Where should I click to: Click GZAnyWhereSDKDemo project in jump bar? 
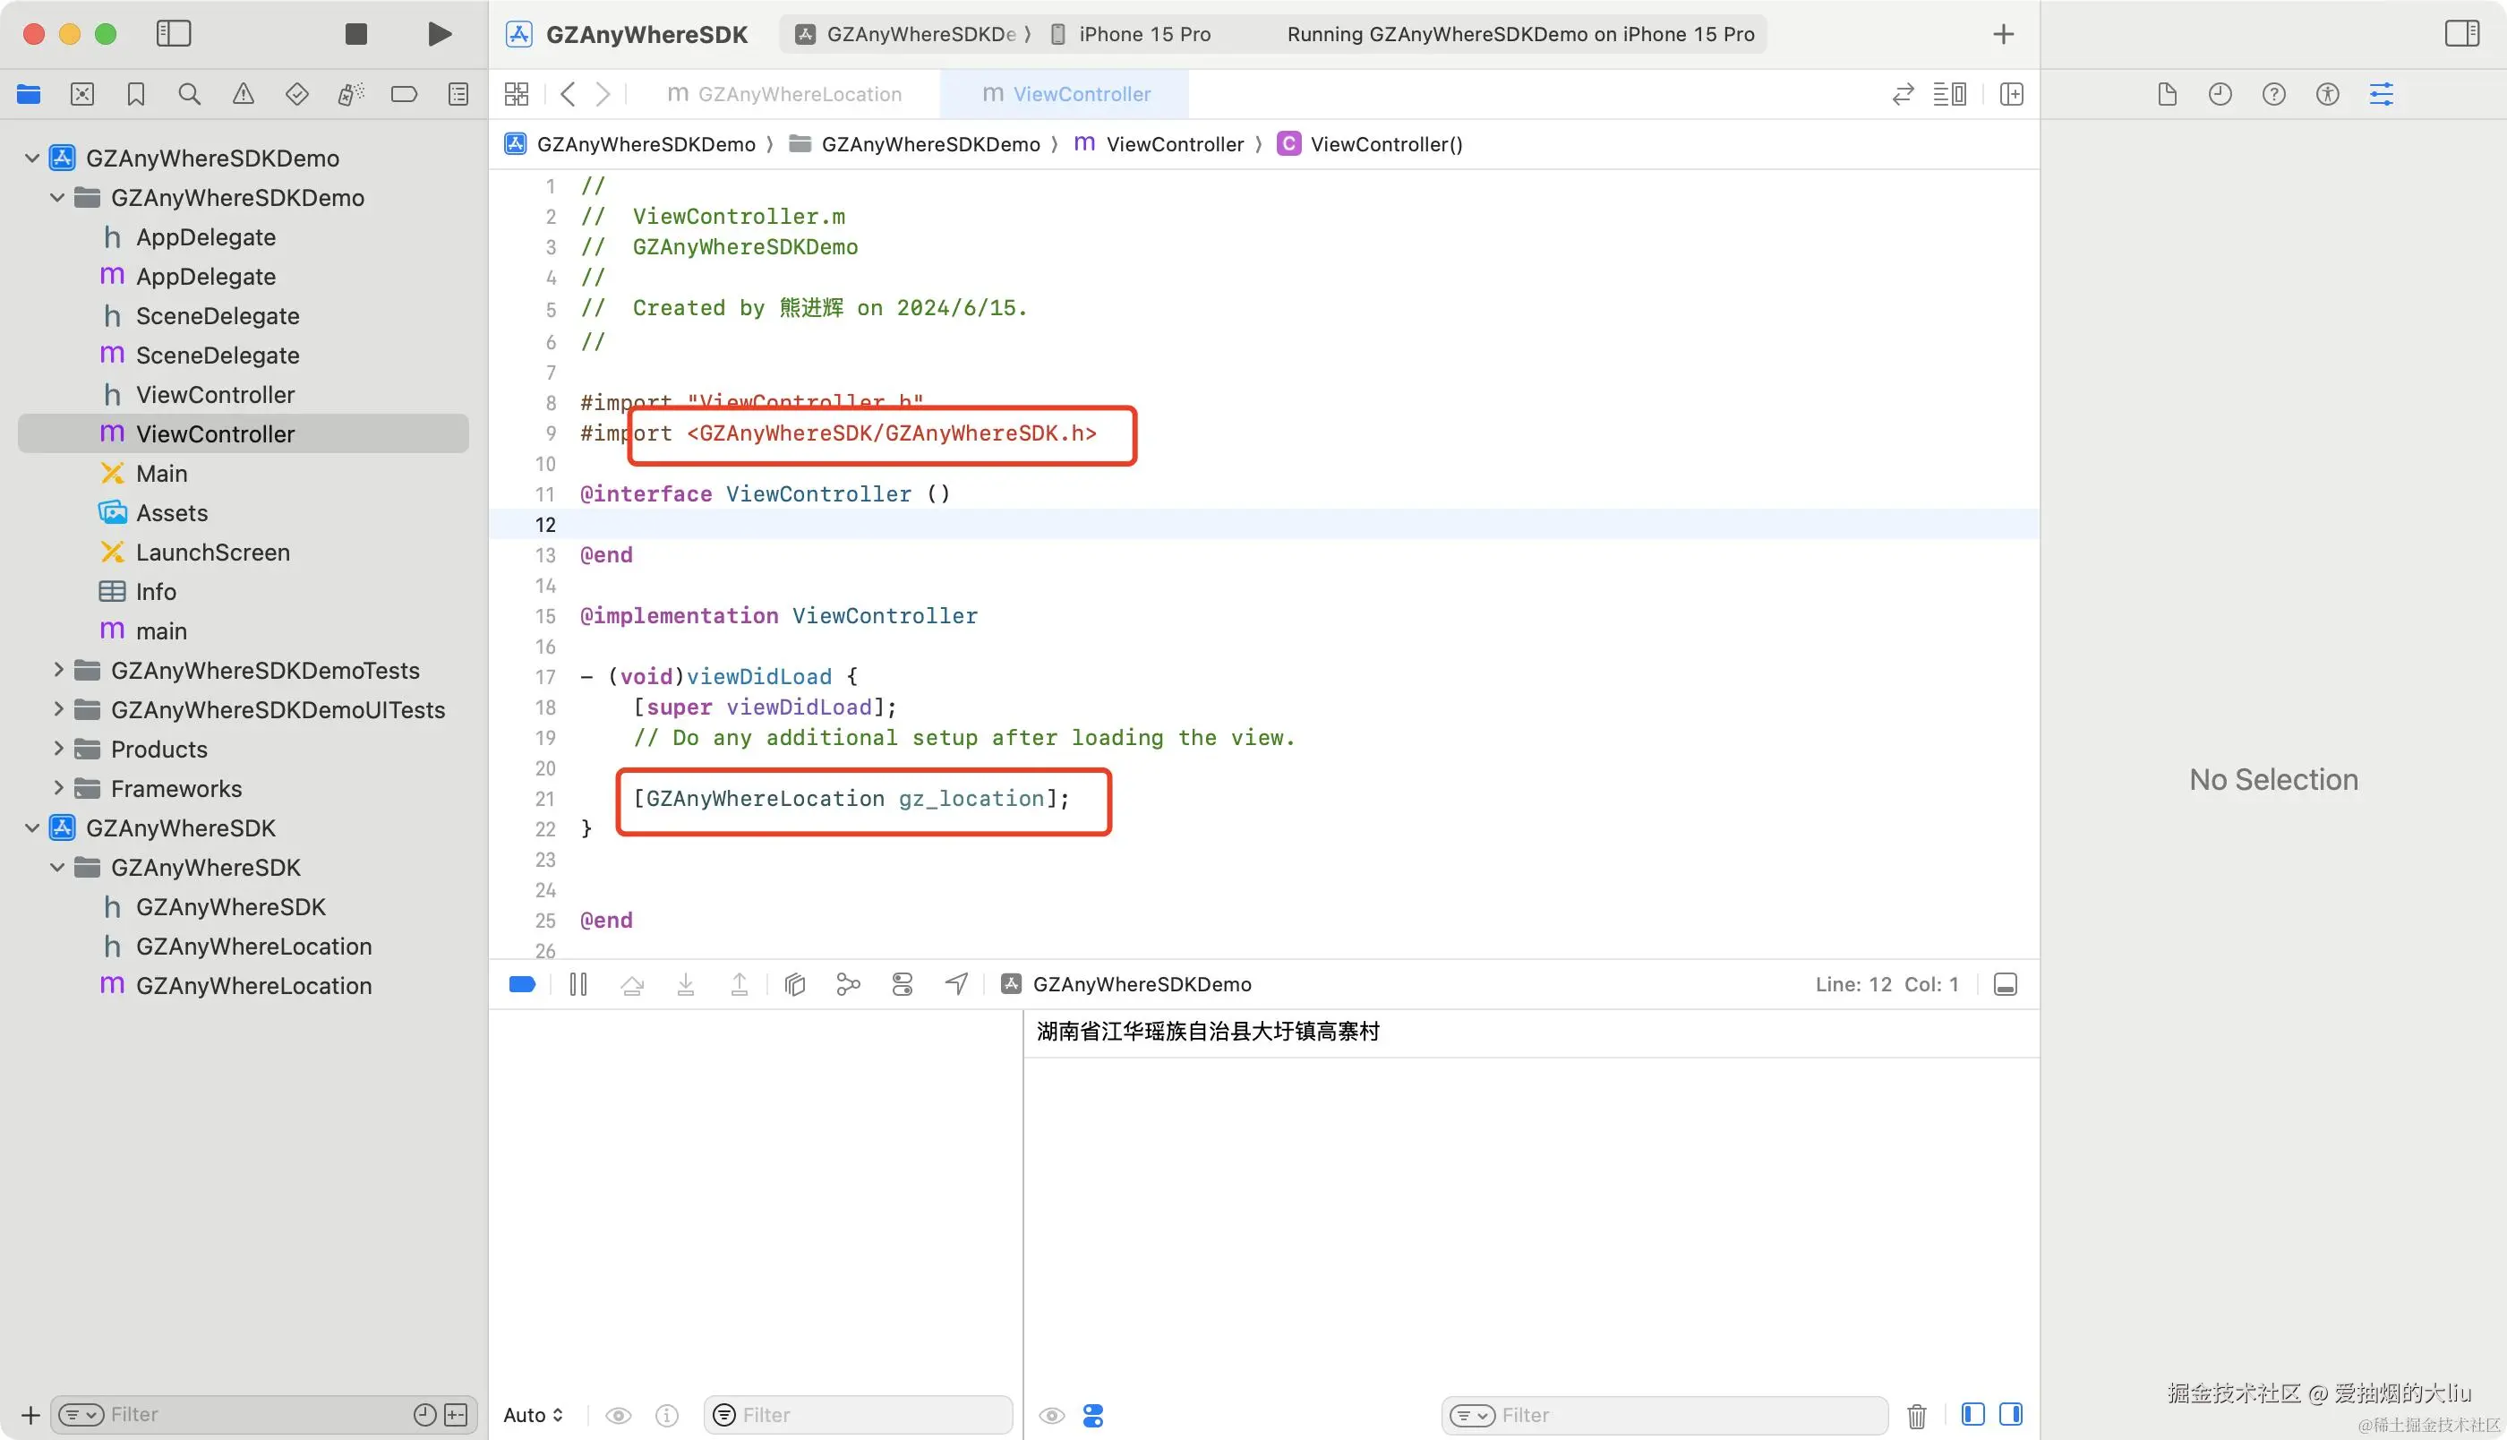(x=629, y=143)
